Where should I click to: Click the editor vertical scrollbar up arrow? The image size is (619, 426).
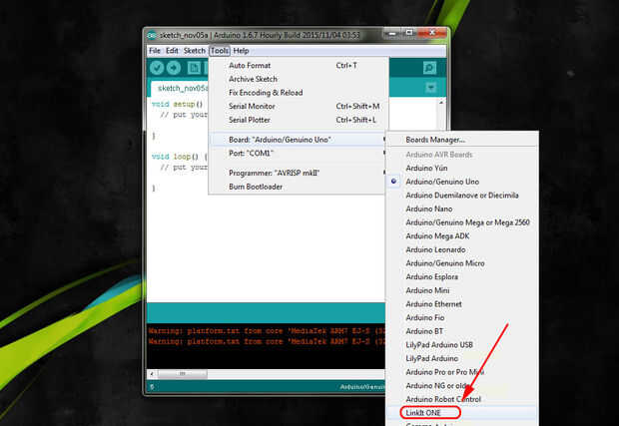click(x=441, y=102)
